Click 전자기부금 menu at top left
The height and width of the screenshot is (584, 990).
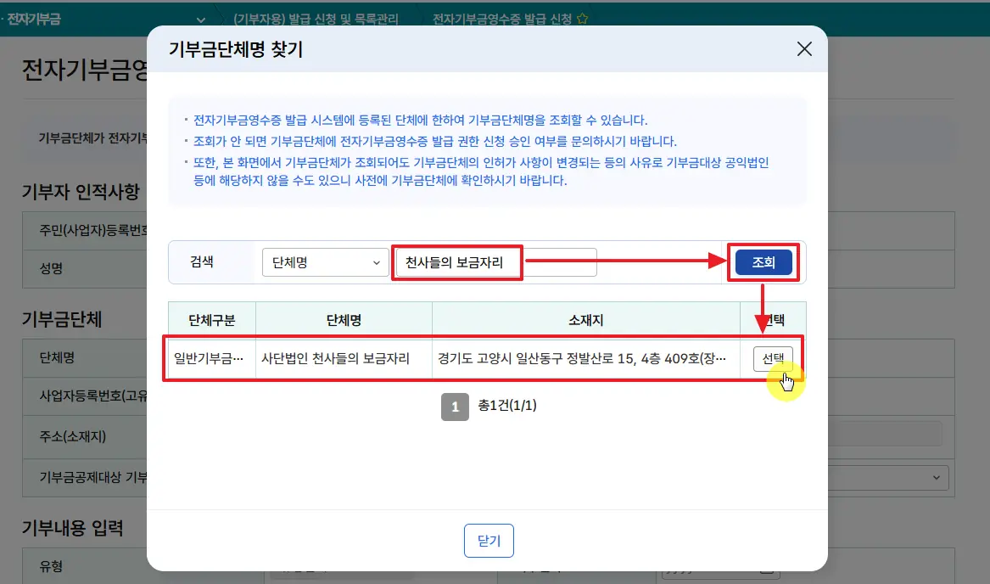point(34,18)
